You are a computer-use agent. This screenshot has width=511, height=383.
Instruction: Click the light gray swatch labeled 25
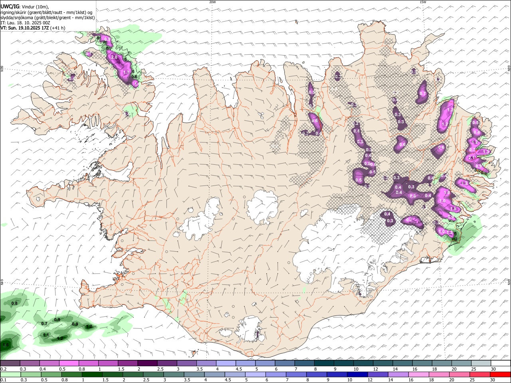click(481, 363)
